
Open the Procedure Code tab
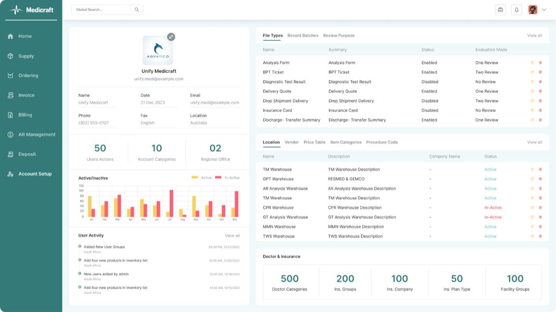382,143
